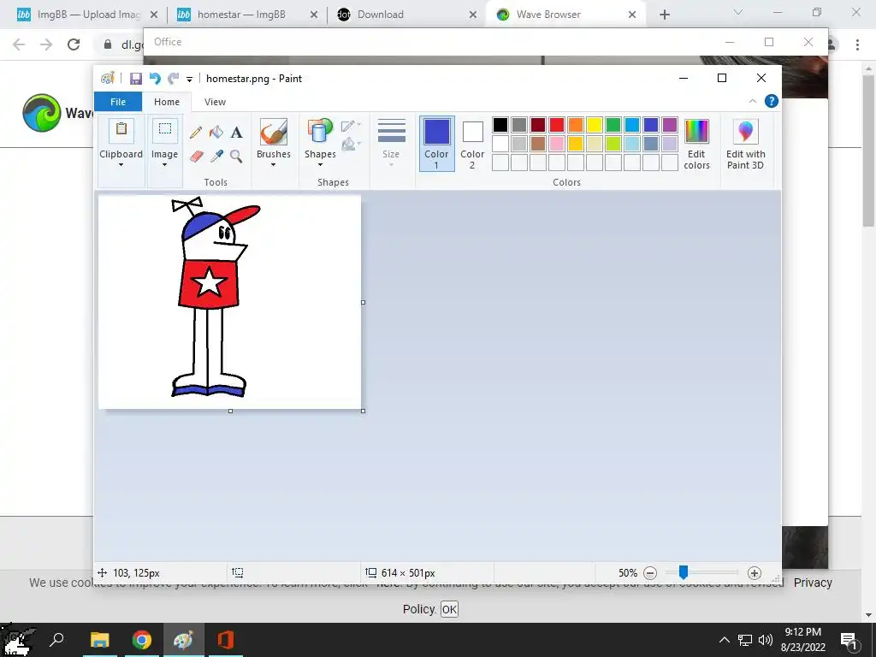Show hidden system tray icons

coord(724,640)
